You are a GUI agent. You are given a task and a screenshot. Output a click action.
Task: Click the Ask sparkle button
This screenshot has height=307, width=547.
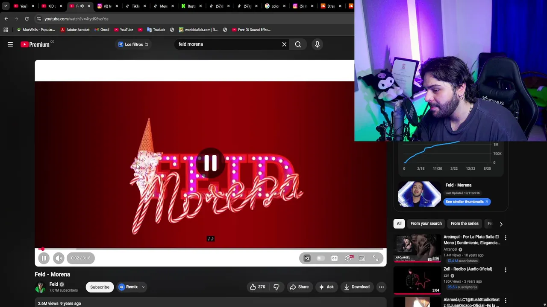(x=326, y=287)
